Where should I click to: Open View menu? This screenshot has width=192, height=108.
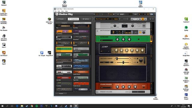pos(62,11)
